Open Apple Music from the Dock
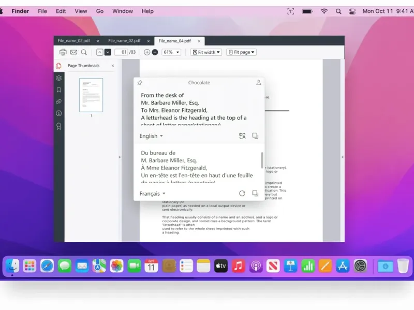 click(238, 266)
